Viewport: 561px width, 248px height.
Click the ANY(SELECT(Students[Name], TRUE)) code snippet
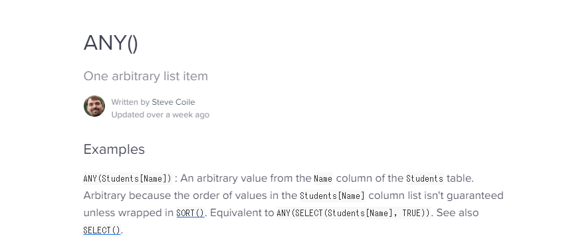tap(354, 213)
